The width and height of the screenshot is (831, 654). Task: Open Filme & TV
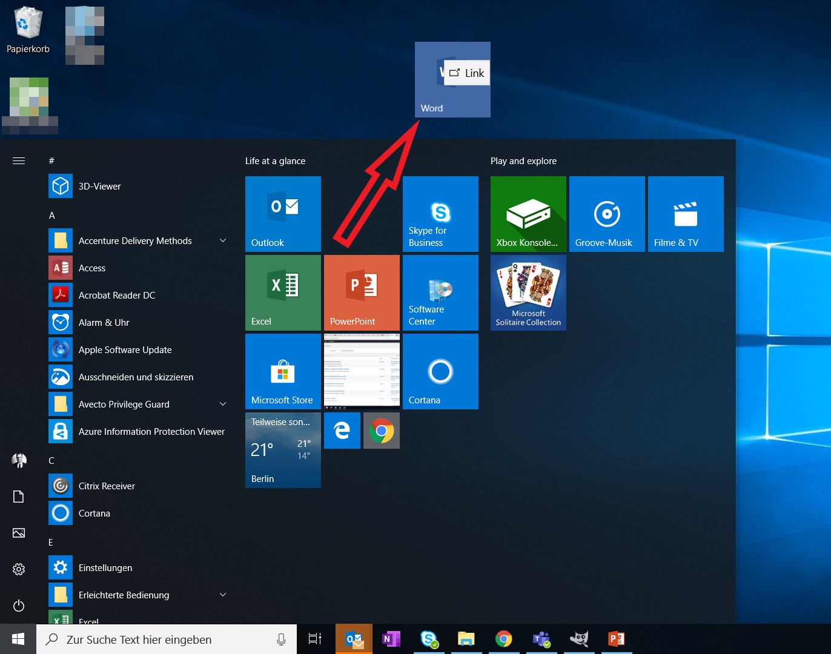pos(686,214)
